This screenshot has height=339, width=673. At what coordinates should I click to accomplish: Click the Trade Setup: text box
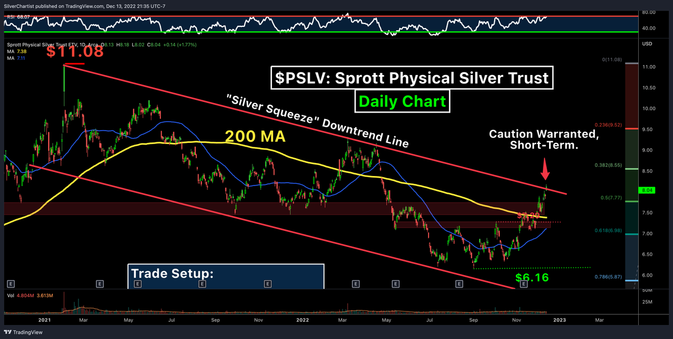[x=227, y=276]
